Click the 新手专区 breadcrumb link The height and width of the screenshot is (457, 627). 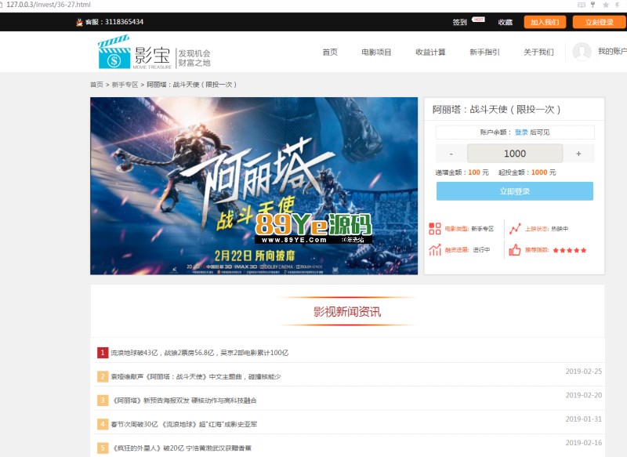125,85
